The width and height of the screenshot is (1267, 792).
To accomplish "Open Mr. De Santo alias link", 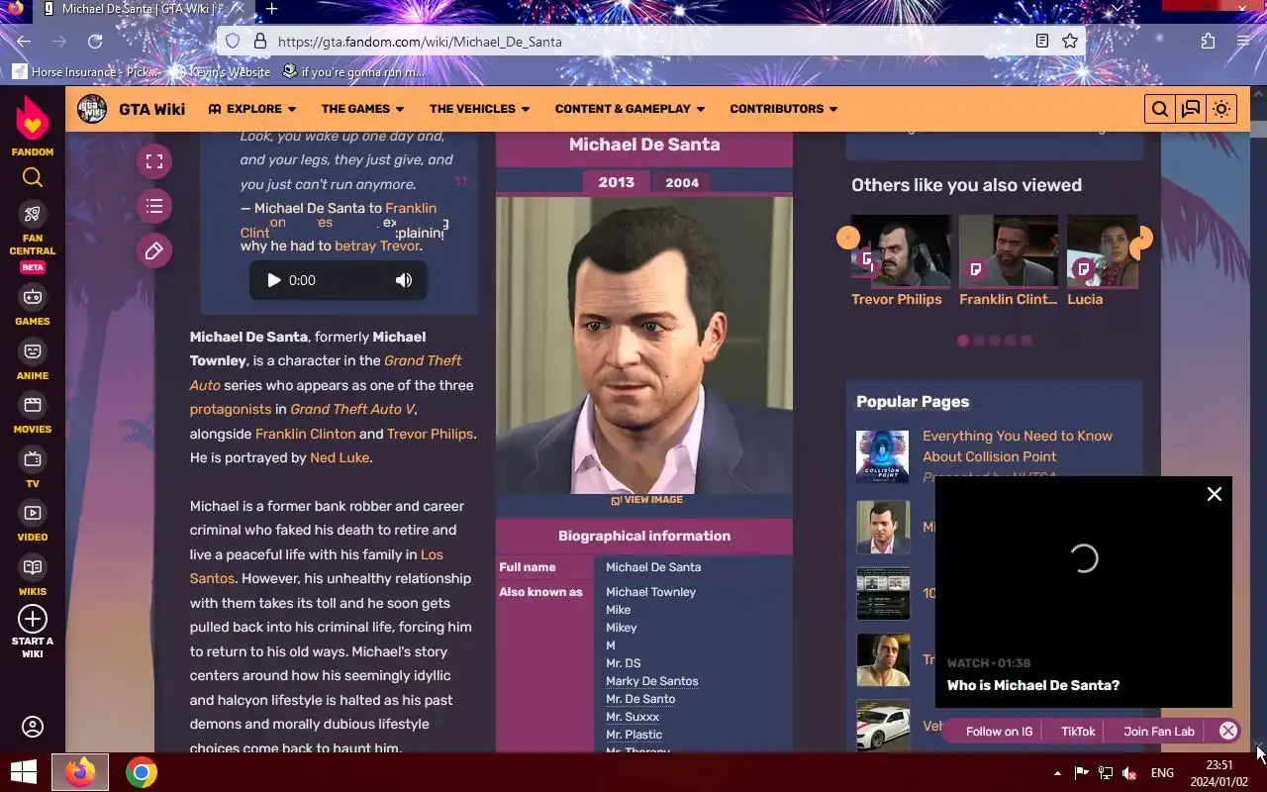I will 640,699.
